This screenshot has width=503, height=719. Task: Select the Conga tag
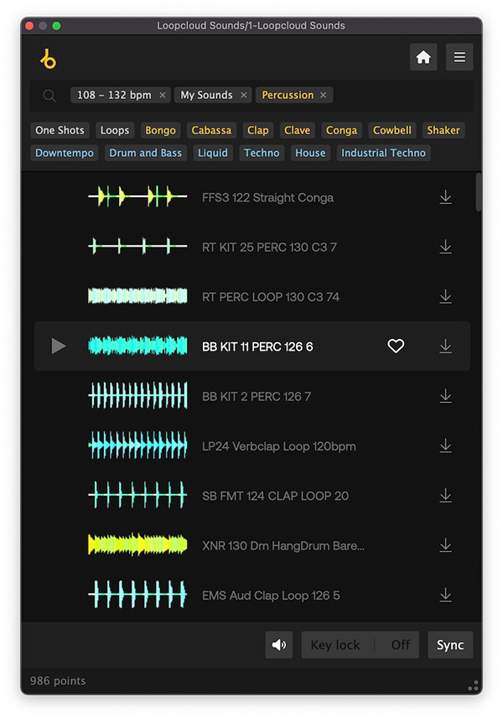click(x=341, y=130)
